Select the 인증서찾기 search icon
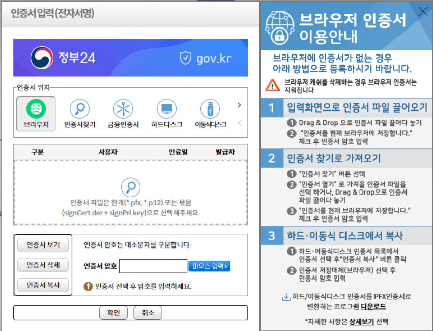 point(79,107)
